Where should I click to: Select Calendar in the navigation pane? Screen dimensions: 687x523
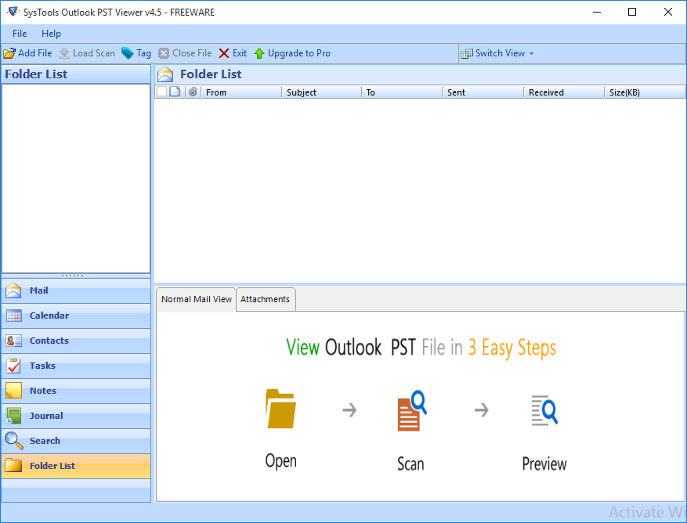[x=76, y=316]
